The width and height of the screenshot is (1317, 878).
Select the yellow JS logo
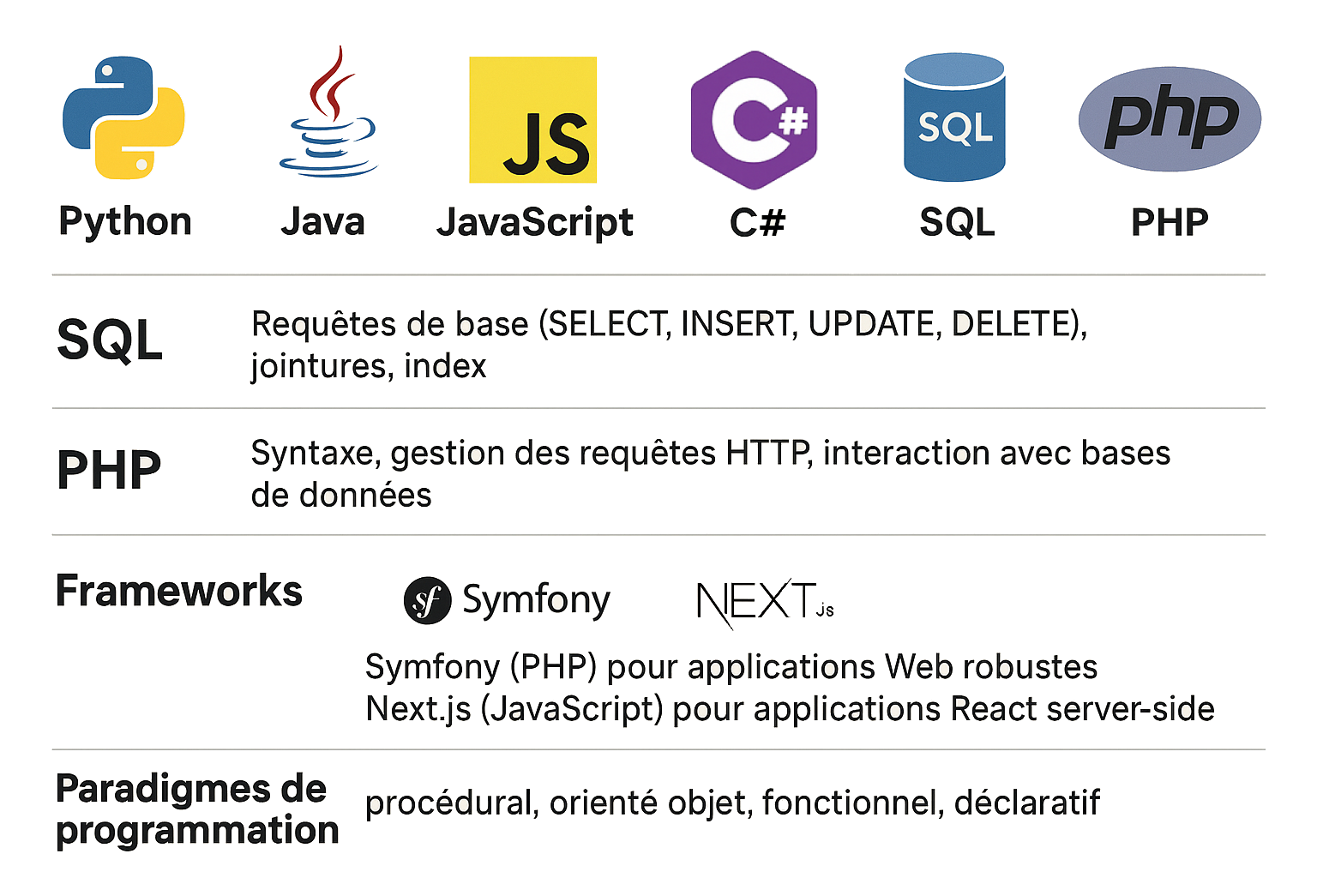(532, 120)
